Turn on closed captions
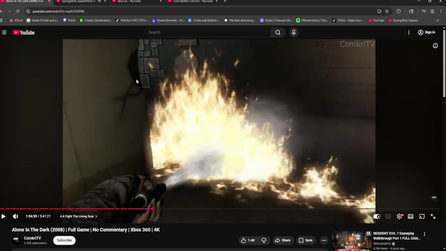The height and width of the screenshot is (251, 446). (388, 216)
